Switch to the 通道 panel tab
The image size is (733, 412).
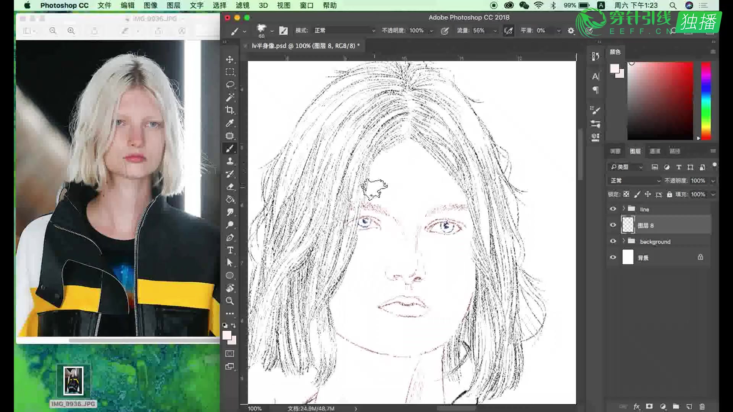click(655, 151)
